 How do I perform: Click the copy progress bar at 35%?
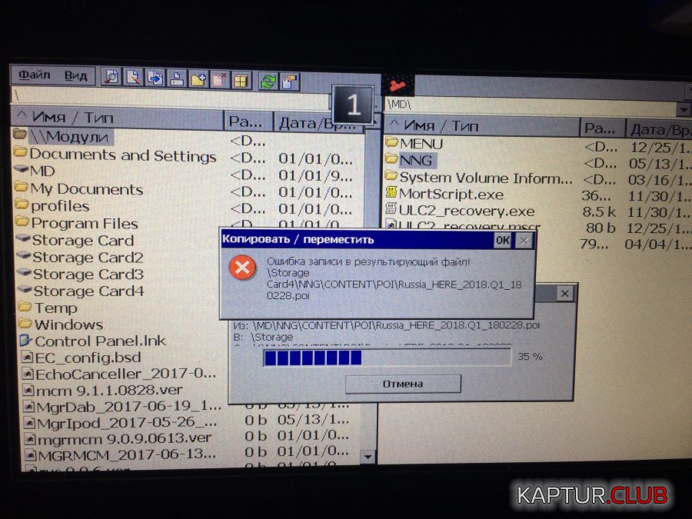pos(386,358)
